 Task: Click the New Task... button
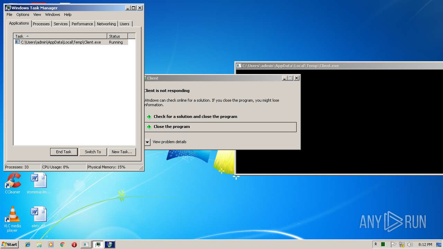pyautogui.click(x=122, y=152)
